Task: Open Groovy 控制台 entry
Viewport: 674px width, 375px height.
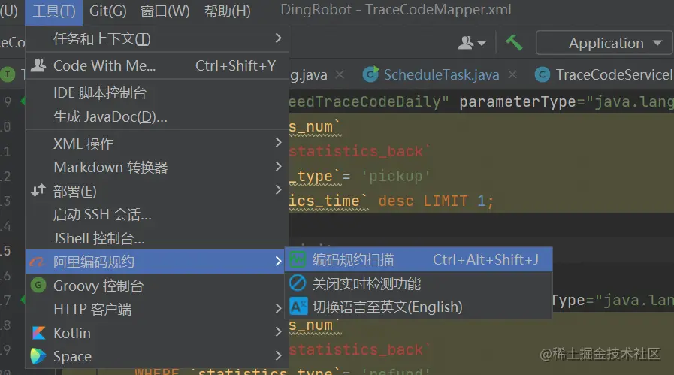Action: [157, 286]
